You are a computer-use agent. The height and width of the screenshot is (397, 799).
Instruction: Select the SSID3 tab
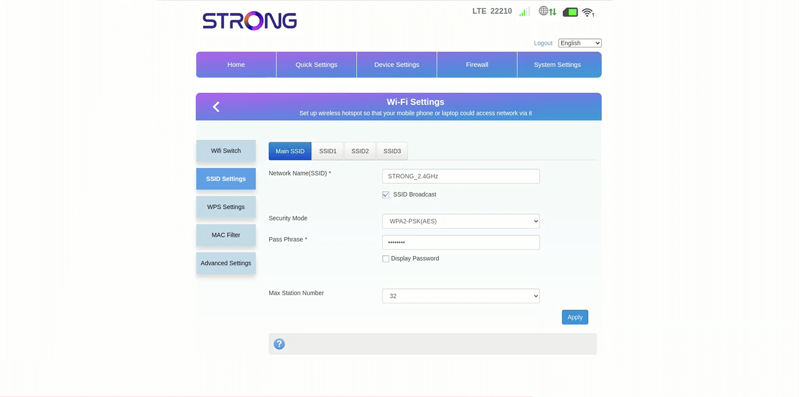point(392,151)
